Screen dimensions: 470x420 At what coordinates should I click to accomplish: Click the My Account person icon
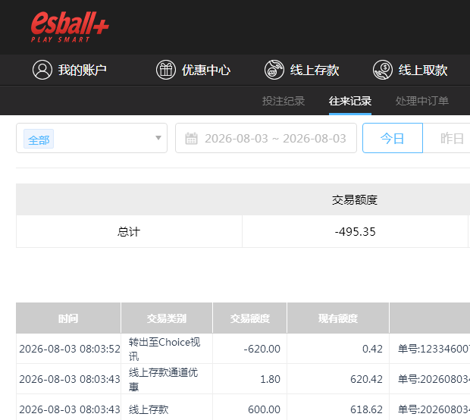(x=42, y=70)
